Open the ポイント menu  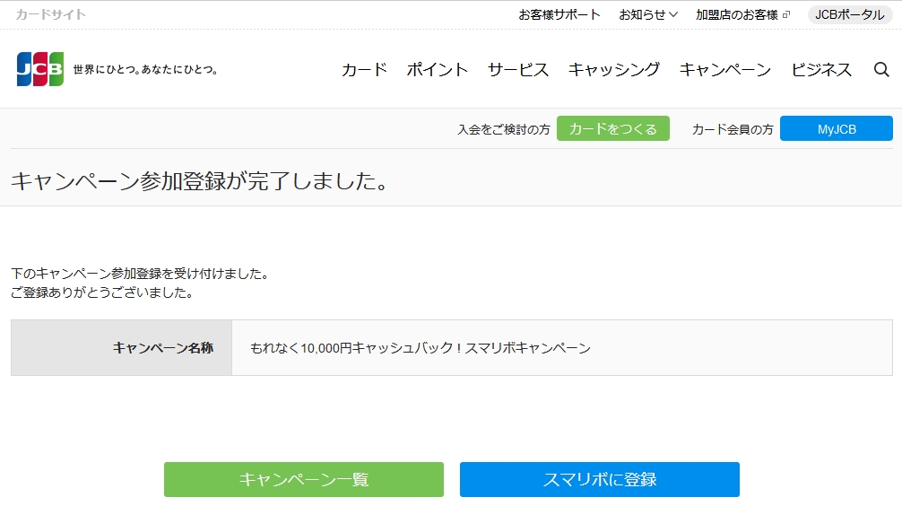click(438, 70)
